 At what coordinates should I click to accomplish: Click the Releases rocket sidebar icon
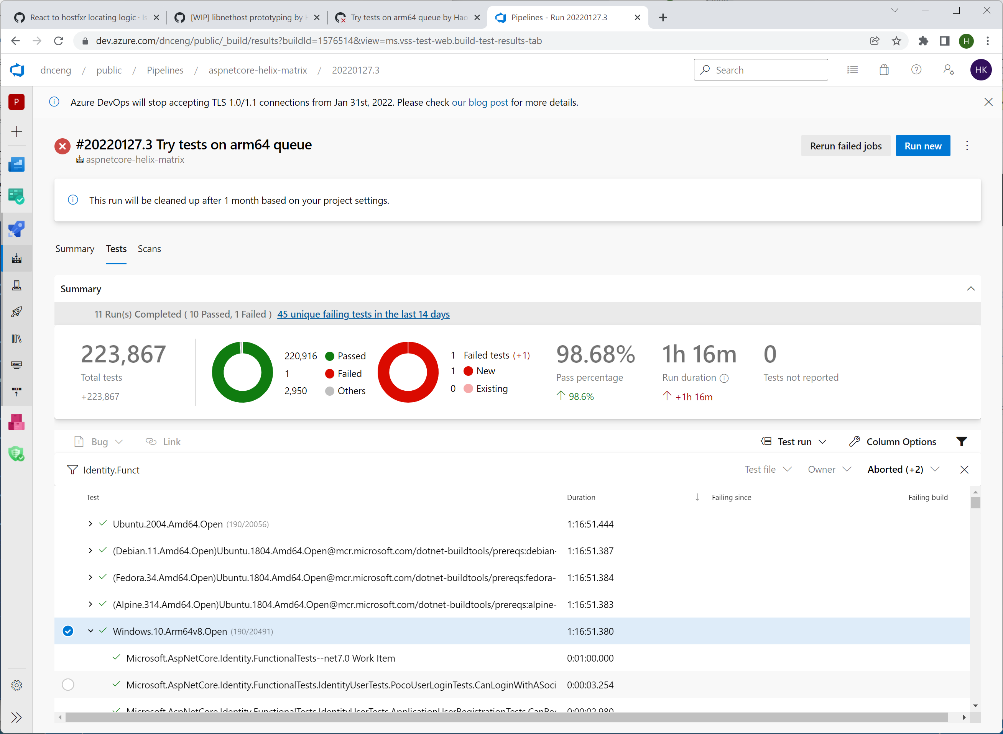(16, 312)
